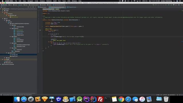This screenshot has width=183, height=103.
Task: Collapse the listeners package
Action: pyautogui.click(x=10, y=29)
